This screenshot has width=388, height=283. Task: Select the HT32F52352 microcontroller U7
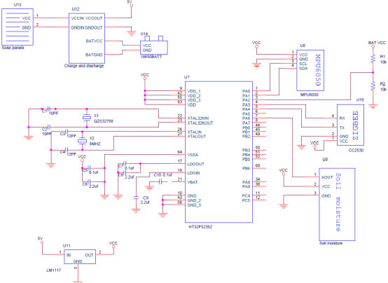(x=219, y=152)
